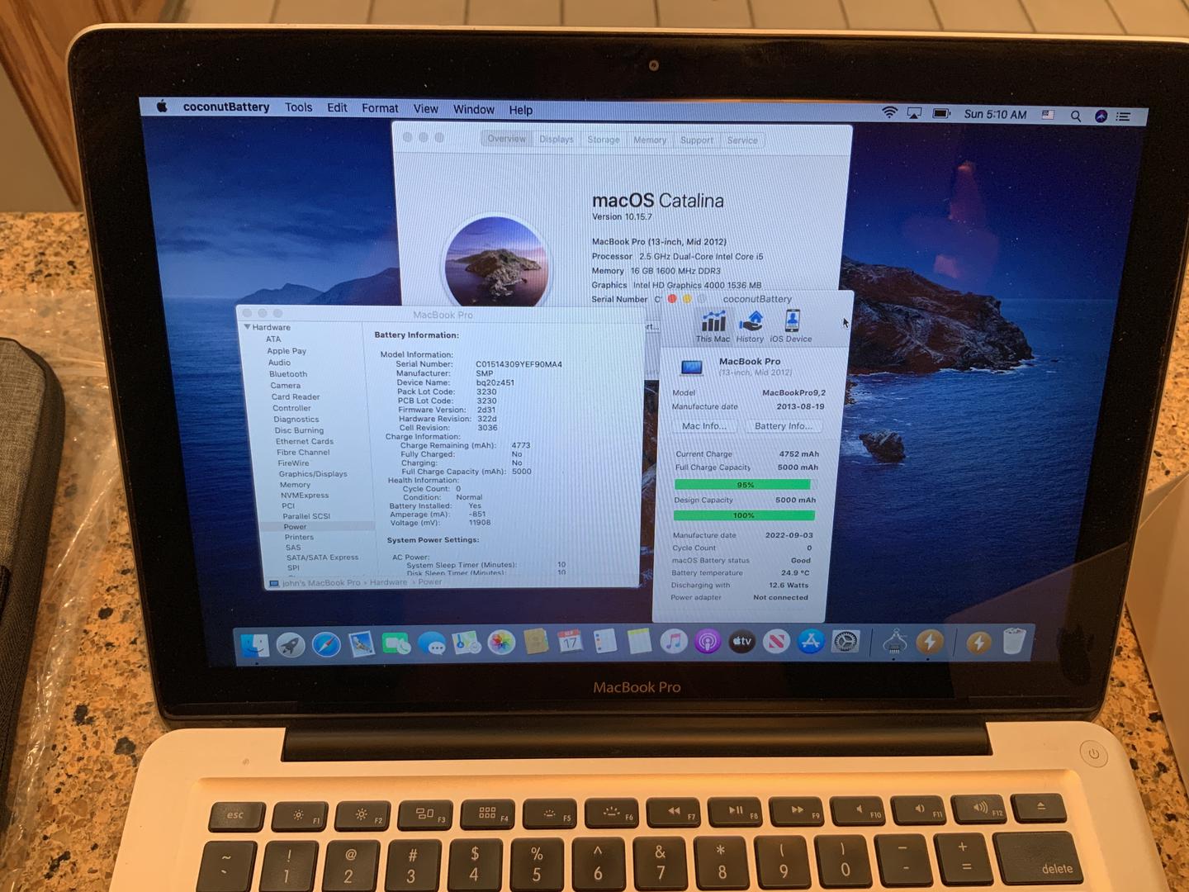
Task: Click "john's MacBook Pro" in the path bar
Action: click(x=321, y=583)
